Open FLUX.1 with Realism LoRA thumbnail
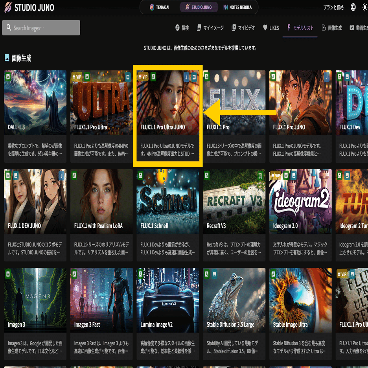The height and width of the screenshot is (368, 368). click(x=101, y=201)
